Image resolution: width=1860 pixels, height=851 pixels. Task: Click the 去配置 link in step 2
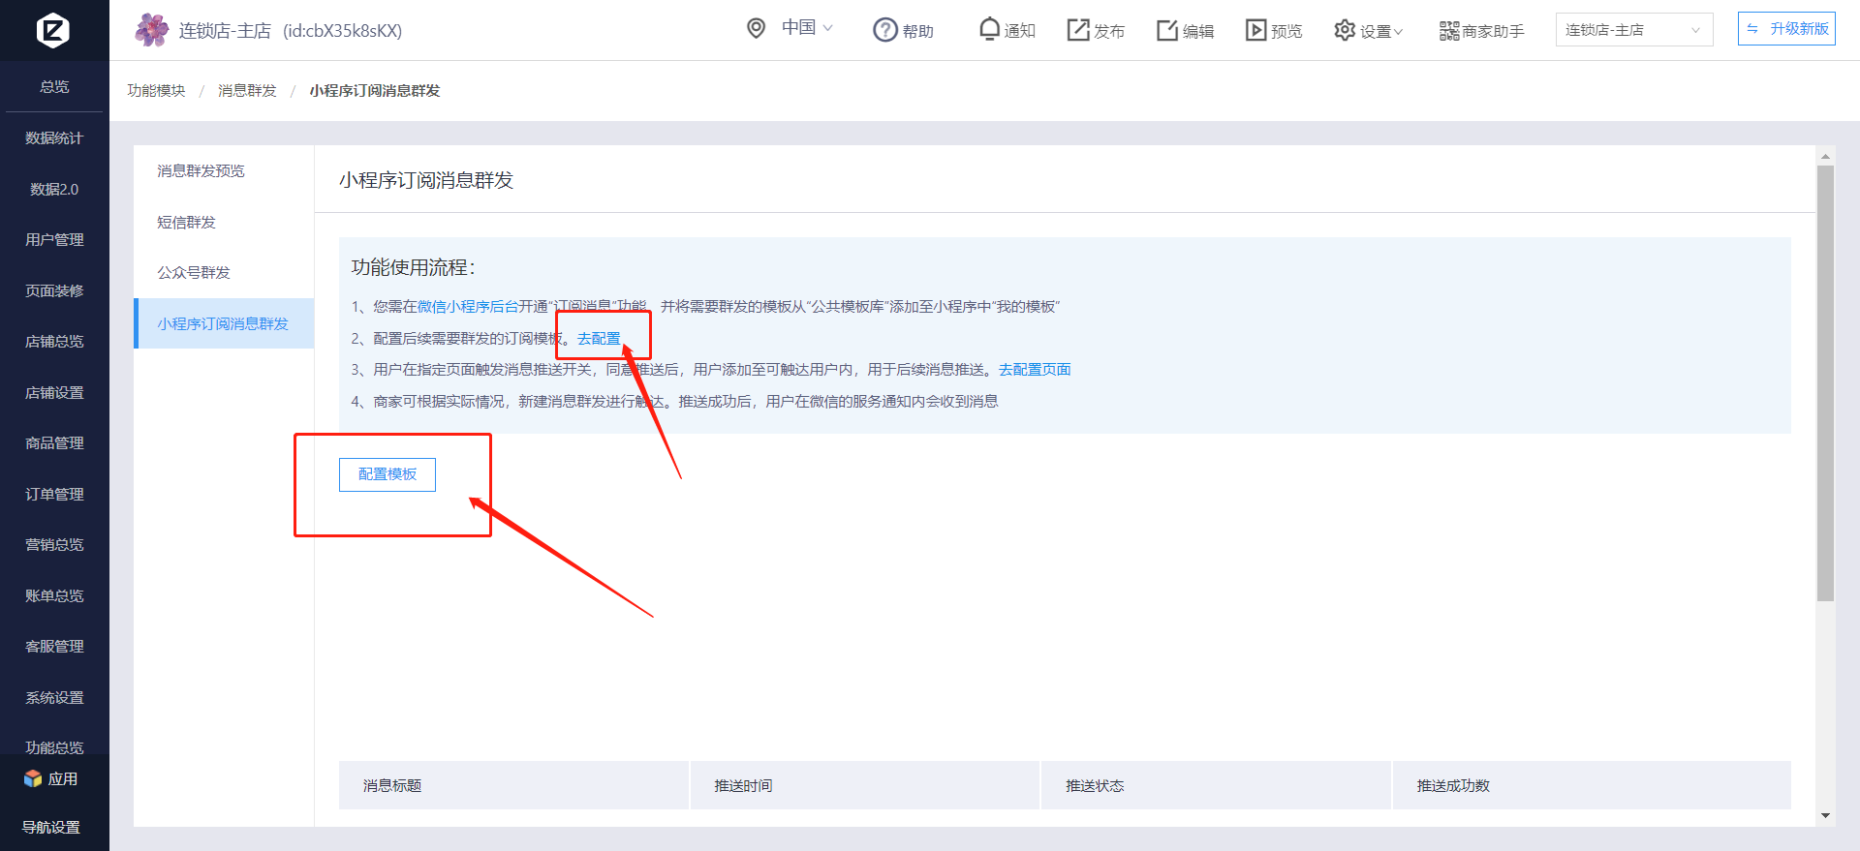599,338
